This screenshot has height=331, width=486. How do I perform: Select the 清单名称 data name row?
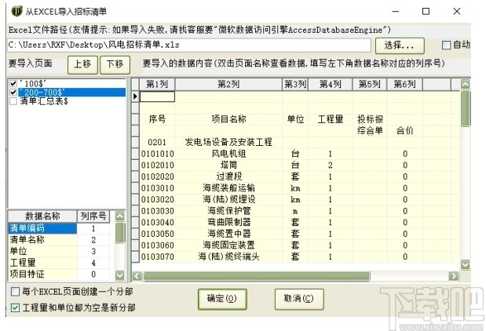[x=42, y=240]
